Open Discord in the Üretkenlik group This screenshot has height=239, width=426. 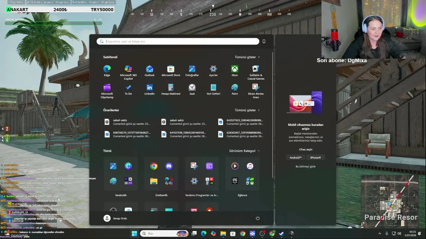pos(169,166)
